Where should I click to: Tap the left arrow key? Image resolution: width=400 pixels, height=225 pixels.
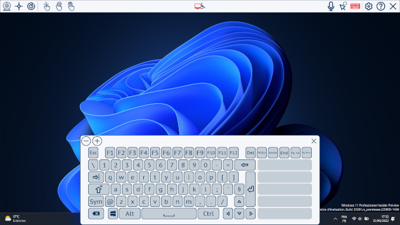[227, 214]
